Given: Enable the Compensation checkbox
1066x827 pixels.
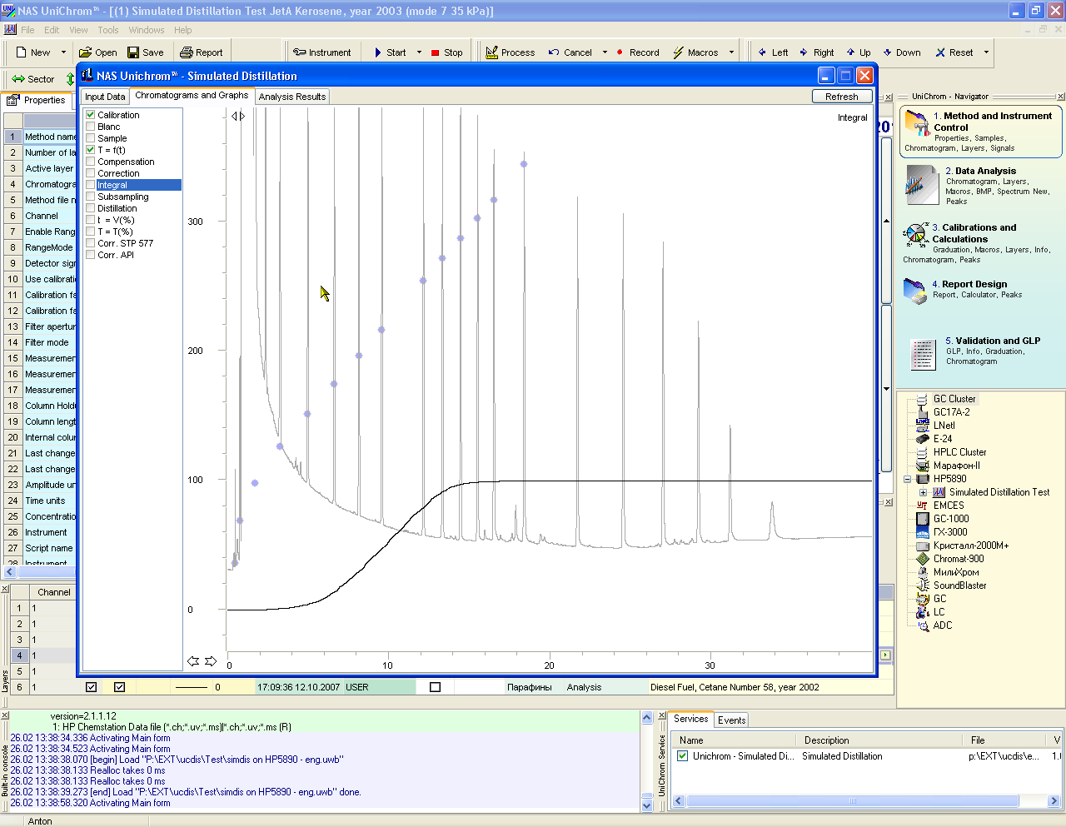Looking at the screenshot, I should coord(91,162).
